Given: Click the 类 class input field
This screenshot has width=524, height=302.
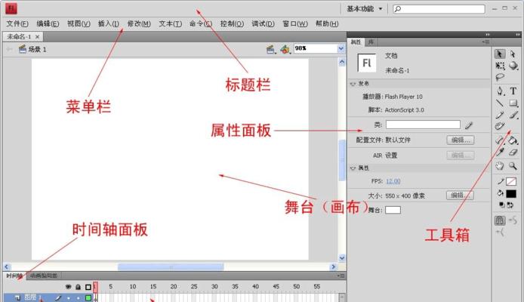Looking at the screenshot, I should (x=423, y=125).
